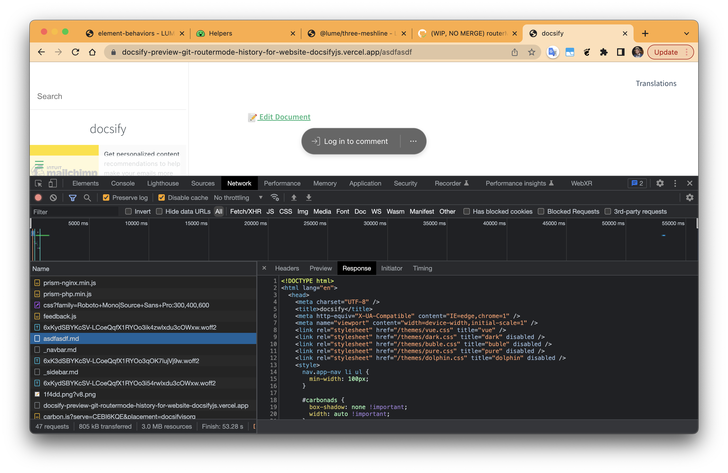
Task: Open DevTools more options menu
Action: [x=675, y=183]
